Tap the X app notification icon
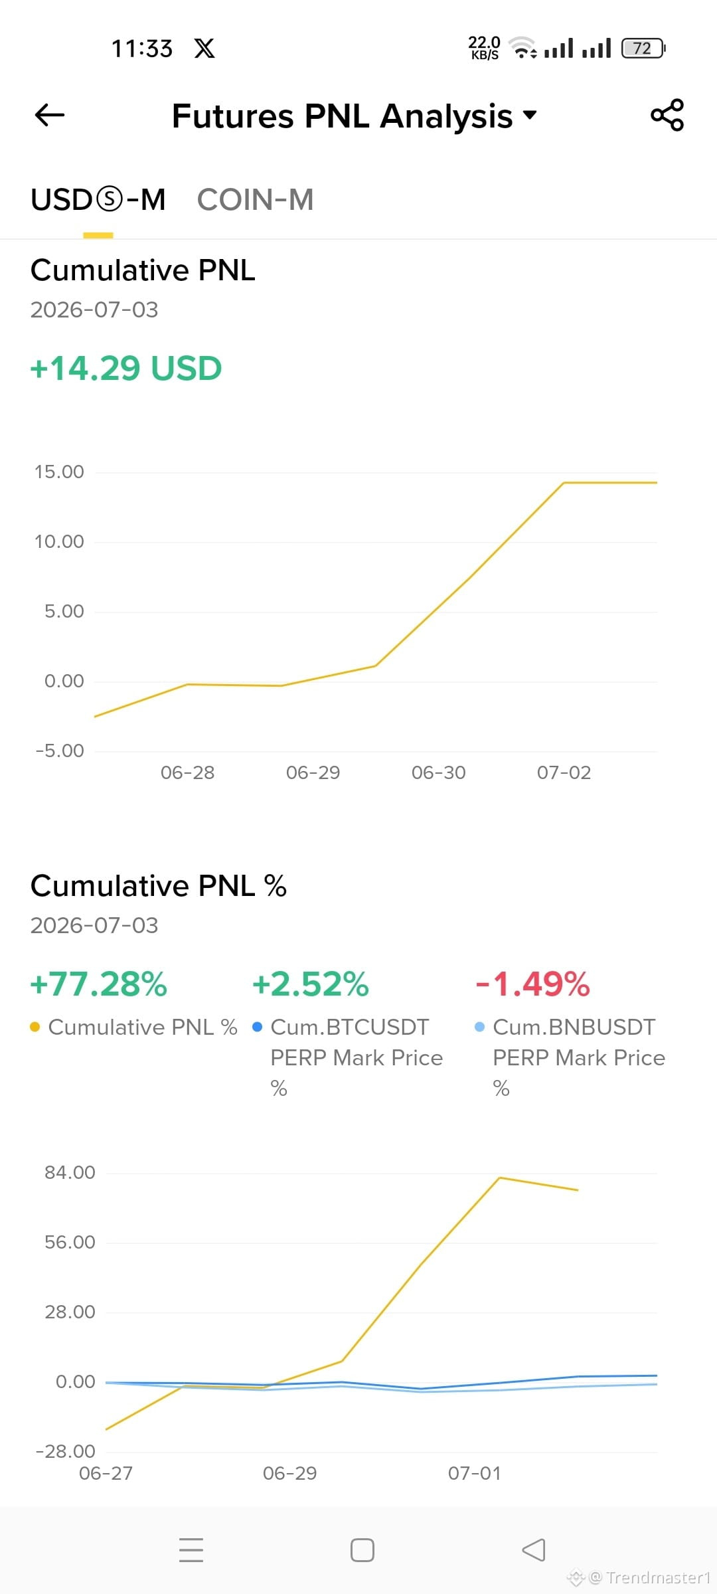The width and height of the screenshot is (717, 1594). (x=204, y=48)
